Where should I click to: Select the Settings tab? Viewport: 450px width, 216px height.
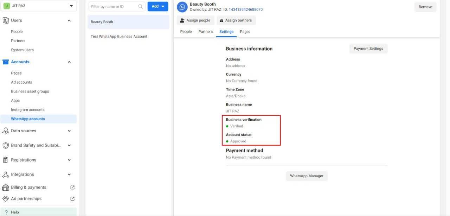[x=226, y=32]
